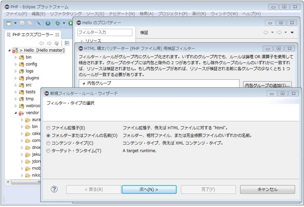Click the src folder icon
Viewport: 304px width, 207px height.
(x=21, y=85)
